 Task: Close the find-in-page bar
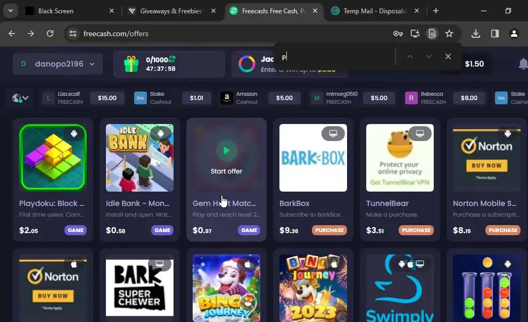point(448,56)
